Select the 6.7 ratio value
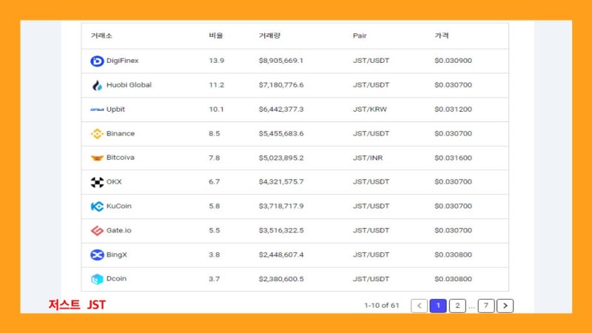This screenshot has width=592, height=333. (214, 181)
